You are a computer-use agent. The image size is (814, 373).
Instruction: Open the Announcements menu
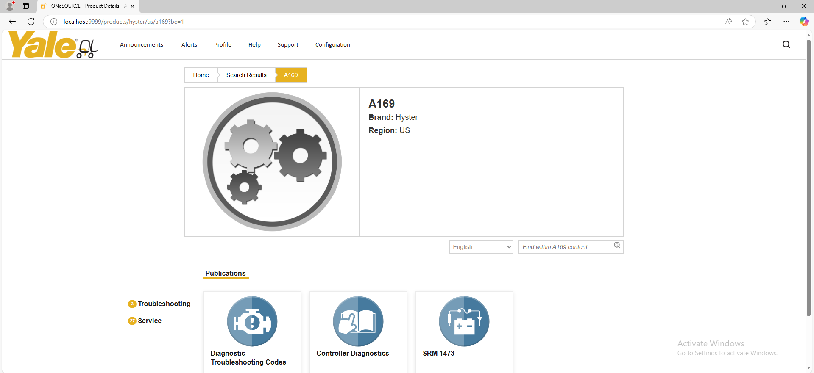(x=142, y=44)
